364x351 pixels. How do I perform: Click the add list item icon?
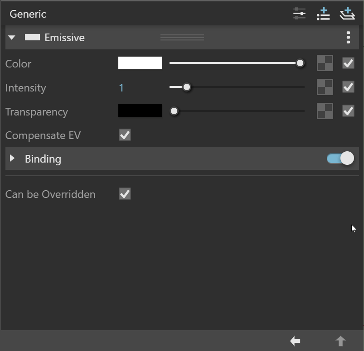pos(323,14)
